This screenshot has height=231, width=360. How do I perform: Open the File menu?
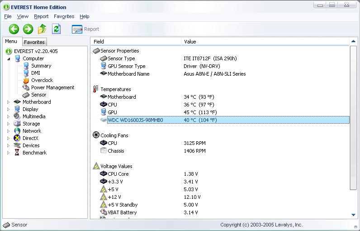click(x=8, y=16)
